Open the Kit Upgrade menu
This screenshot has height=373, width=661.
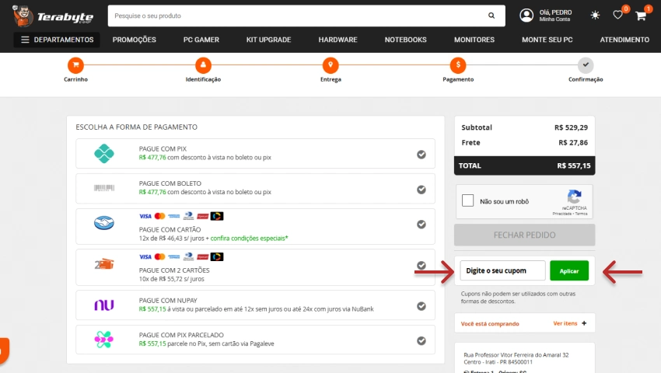(x=268, y=40)
